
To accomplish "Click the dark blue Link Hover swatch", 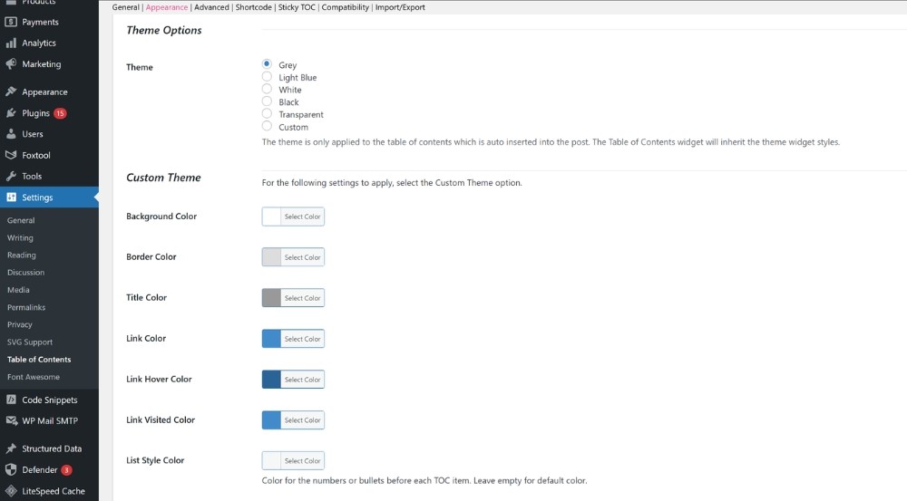I will pos(271,380).
